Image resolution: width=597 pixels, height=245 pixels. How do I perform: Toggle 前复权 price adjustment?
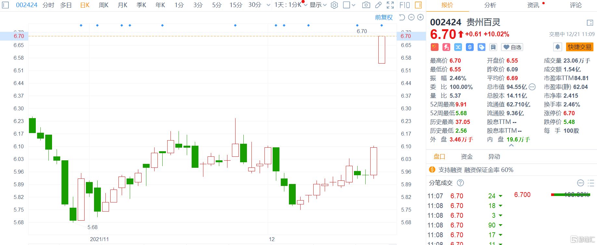coord(384,17)
